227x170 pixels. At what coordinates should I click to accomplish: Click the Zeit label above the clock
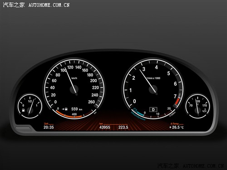(46, 124)
